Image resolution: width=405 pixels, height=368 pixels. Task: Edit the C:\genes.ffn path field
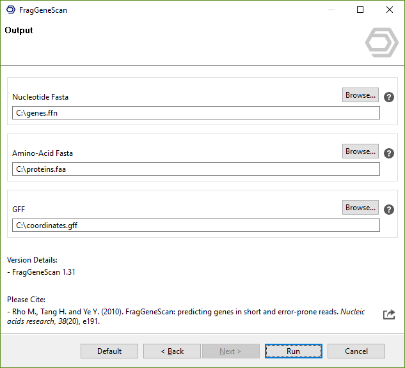tap(196, 113)
